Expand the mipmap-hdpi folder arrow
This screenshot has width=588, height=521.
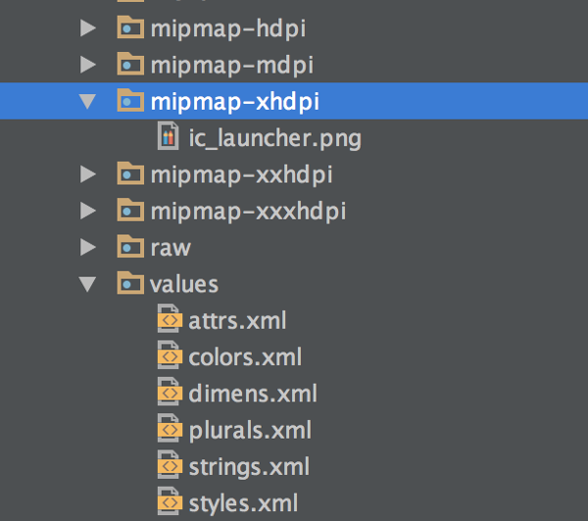[x=88, y=28]
